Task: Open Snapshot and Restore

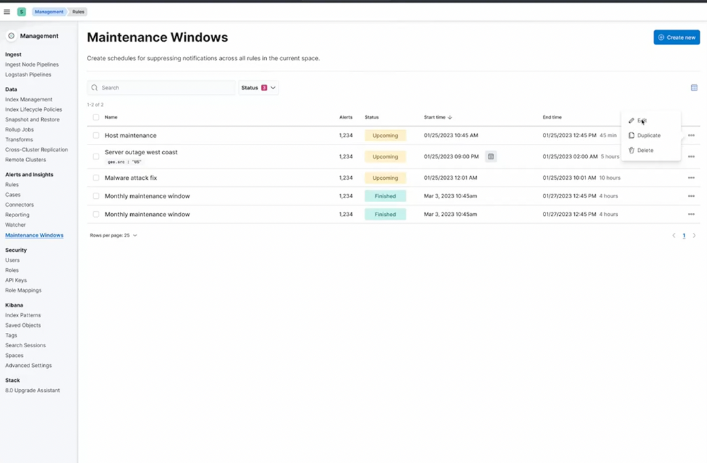Action: click(x=32, y=120)
